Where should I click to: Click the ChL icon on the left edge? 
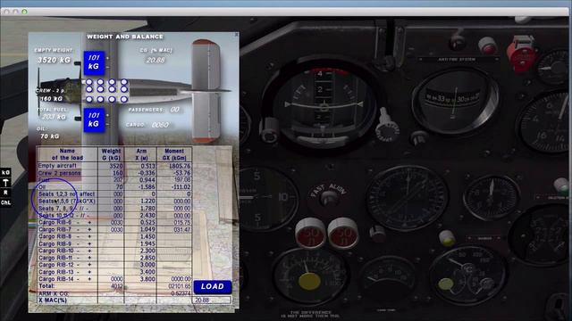[x=5, y=202]
